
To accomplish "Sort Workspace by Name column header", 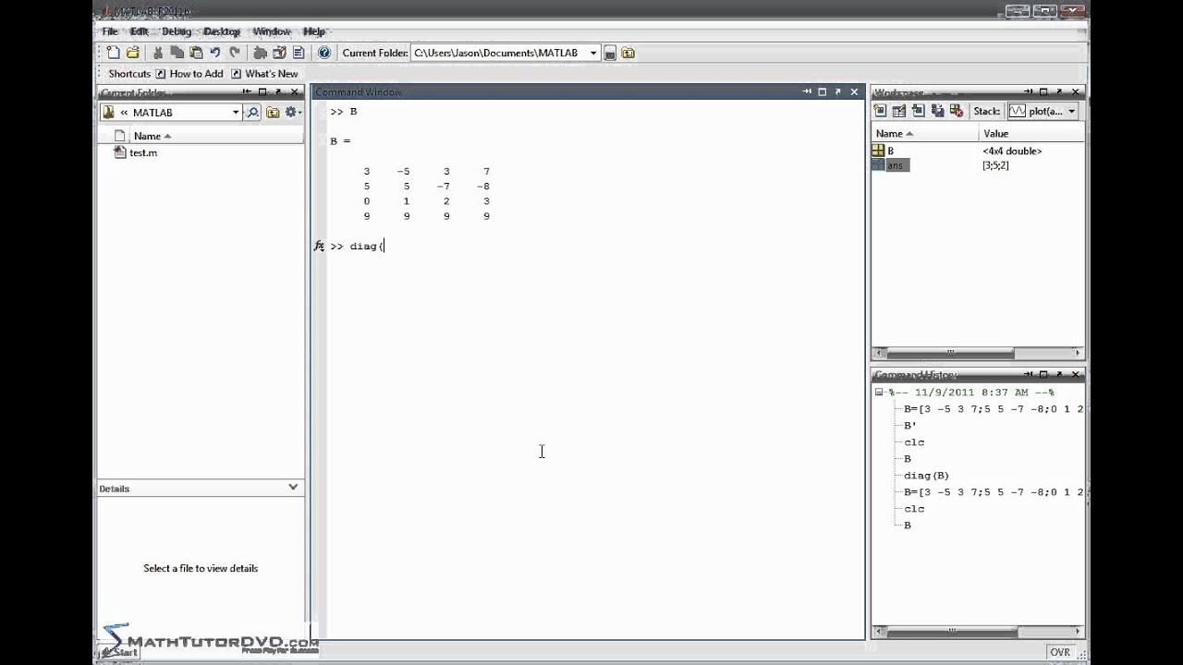I will (x=924, y=134).
